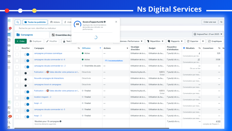Open the billing card icon in sidebar
This screenshot has width=232, height=131.
coord(9,56)
